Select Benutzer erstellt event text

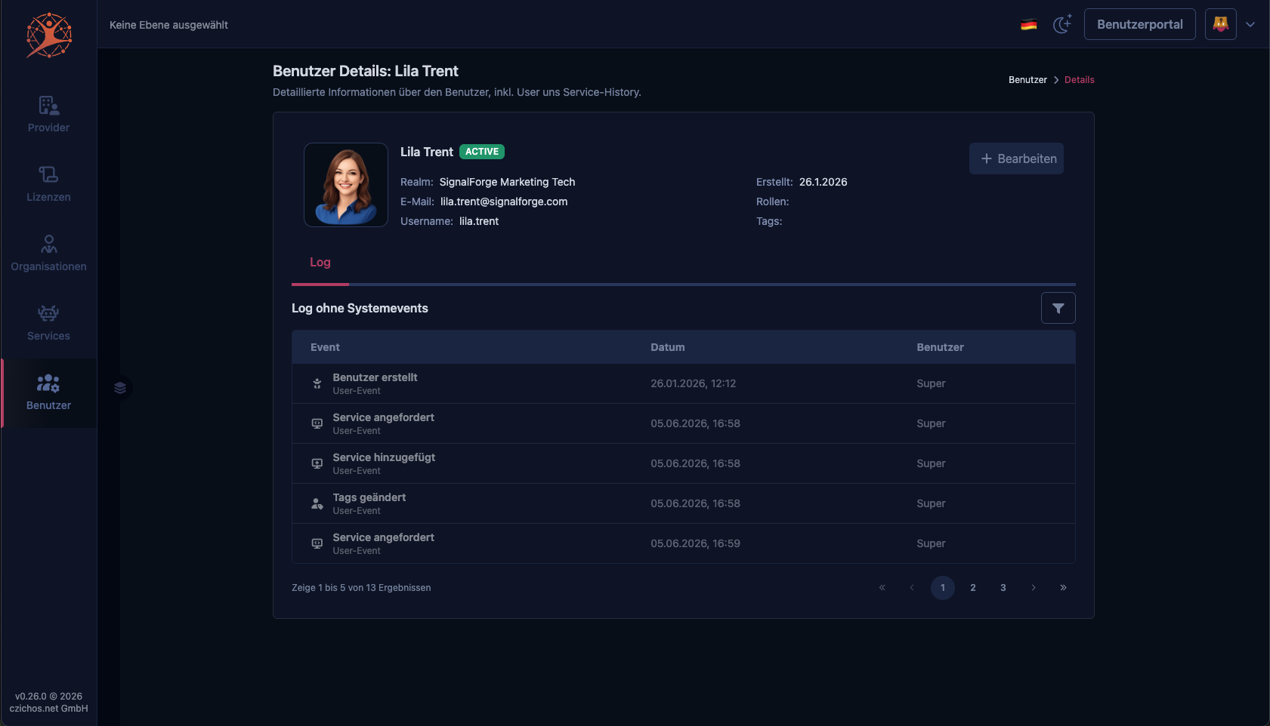point(375,377)
